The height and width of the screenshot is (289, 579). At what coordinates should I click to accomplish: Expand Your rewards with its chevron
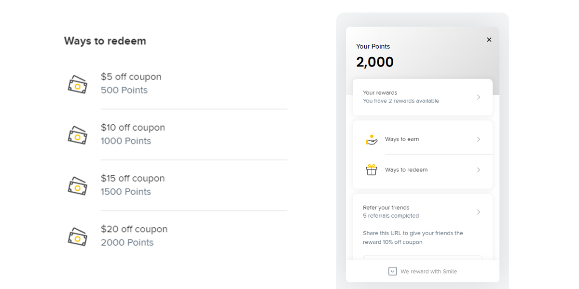(x=478, y=97)
